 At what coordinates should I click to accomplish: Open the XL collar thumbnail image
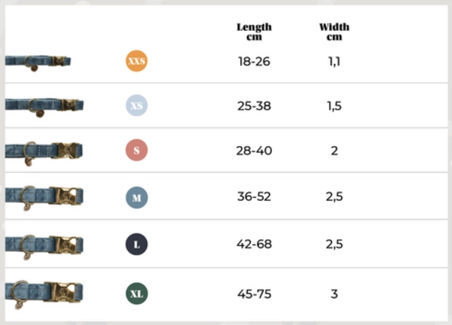(44, 292)
